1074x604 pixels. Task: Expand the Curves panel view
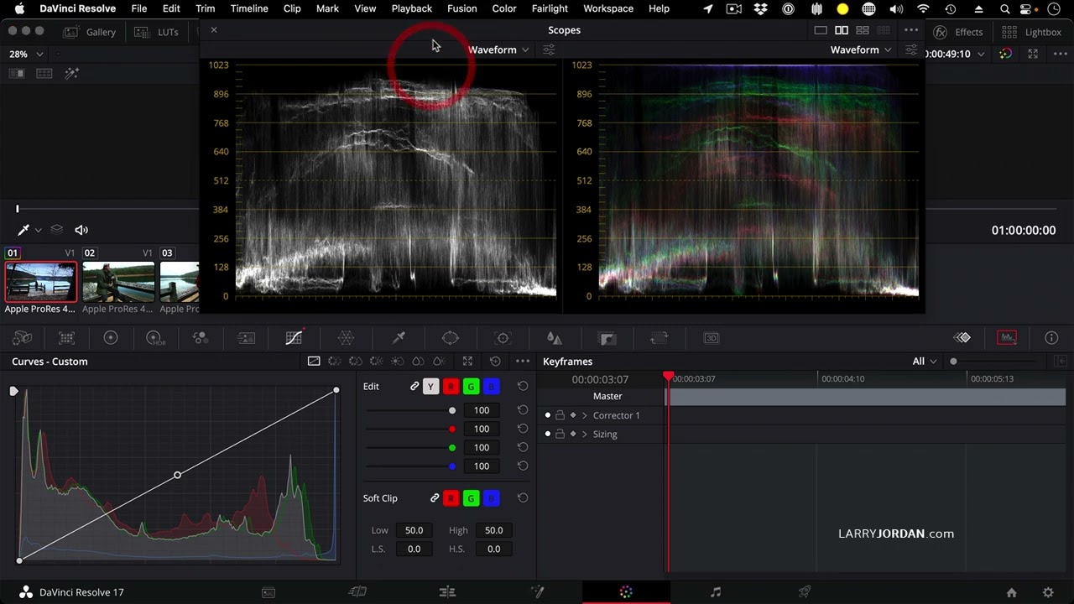[x=467, y=362]
